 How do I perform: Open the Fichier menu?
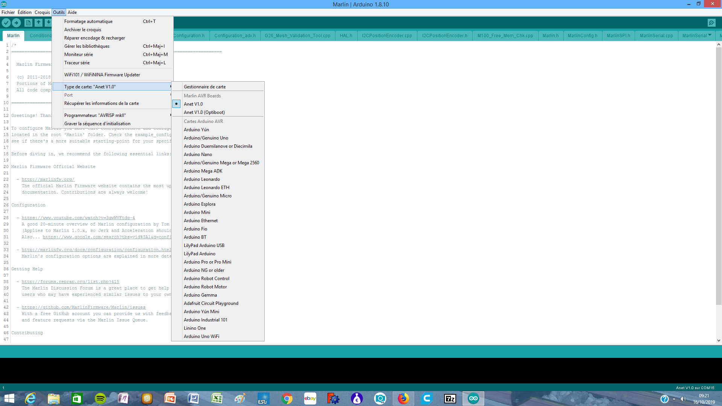[8, 12]
